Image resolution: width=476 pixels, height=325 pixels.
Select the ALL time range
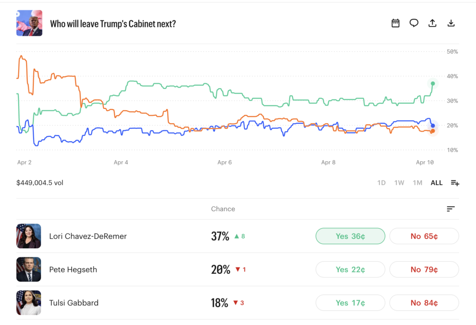(436, 183)
